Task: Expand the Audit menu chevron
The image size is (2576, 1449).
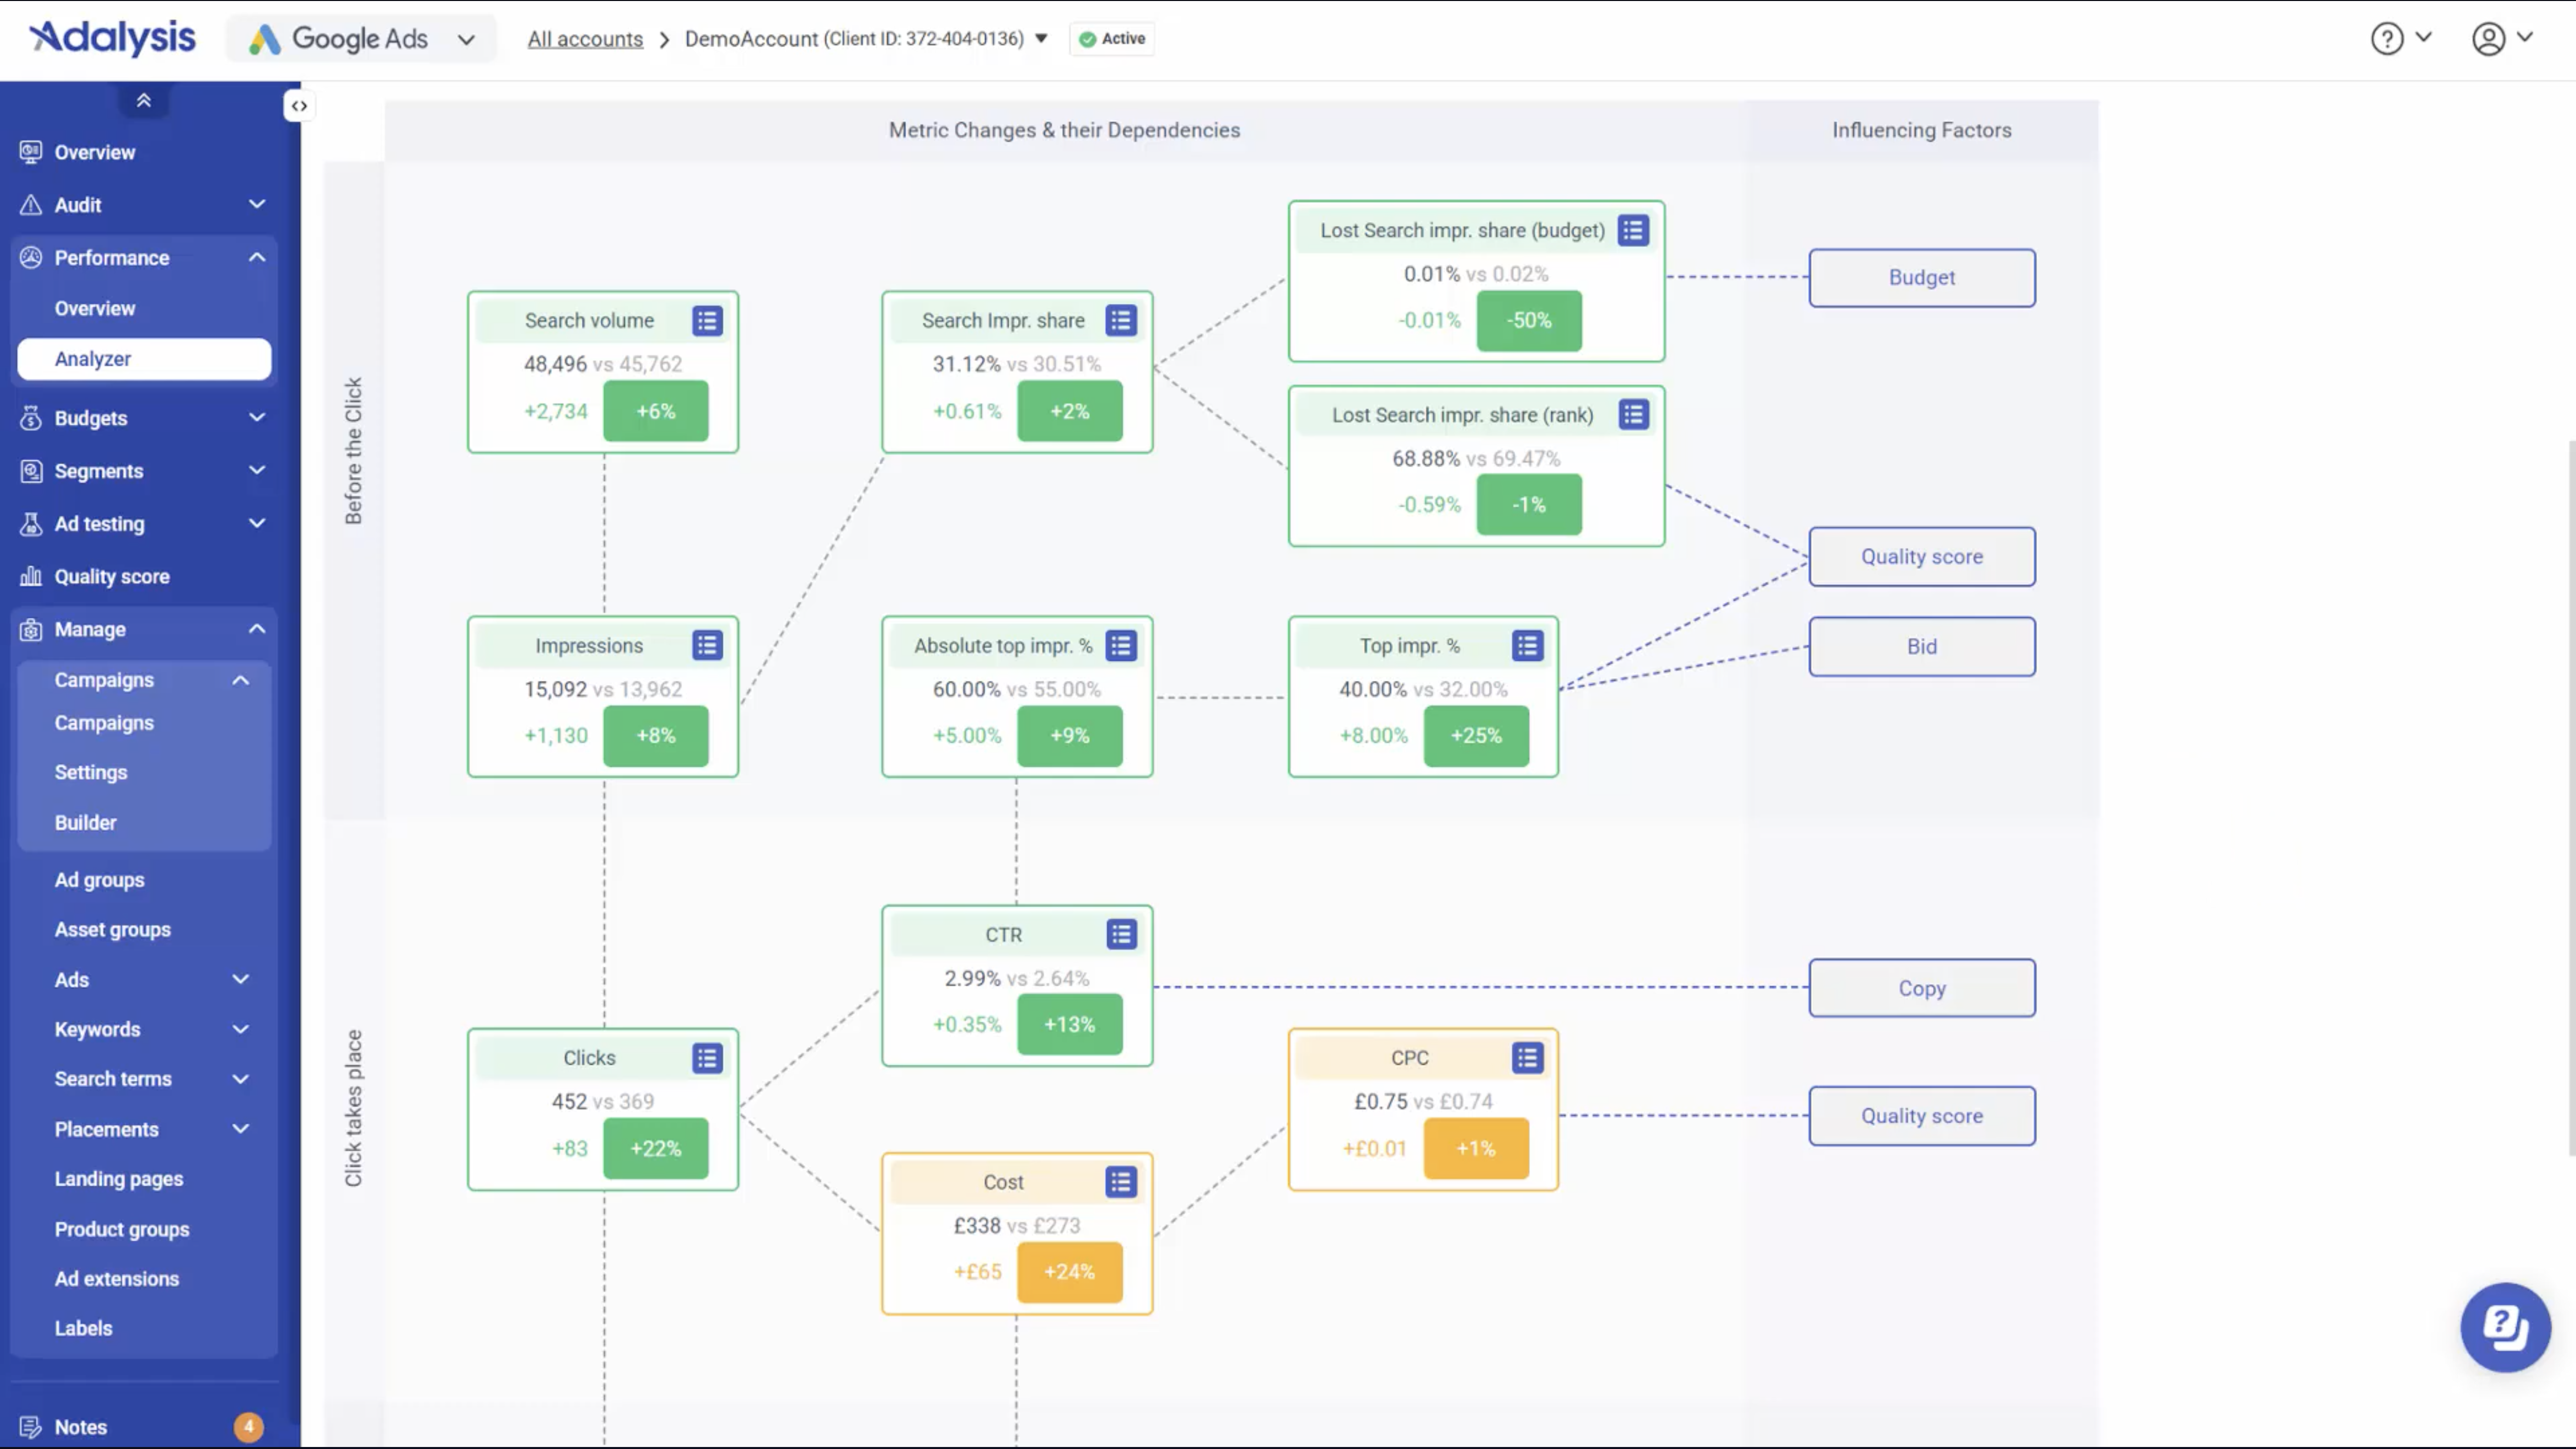Action: click(x=257, y=204)
